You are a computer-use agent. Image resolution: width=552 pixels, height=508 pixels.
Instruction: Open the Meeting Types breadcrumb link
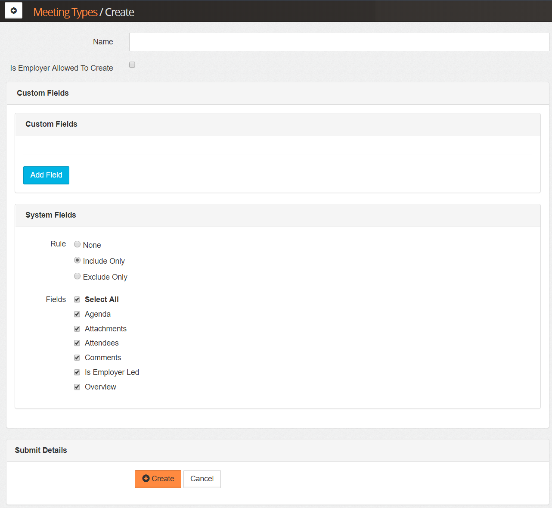65,12
